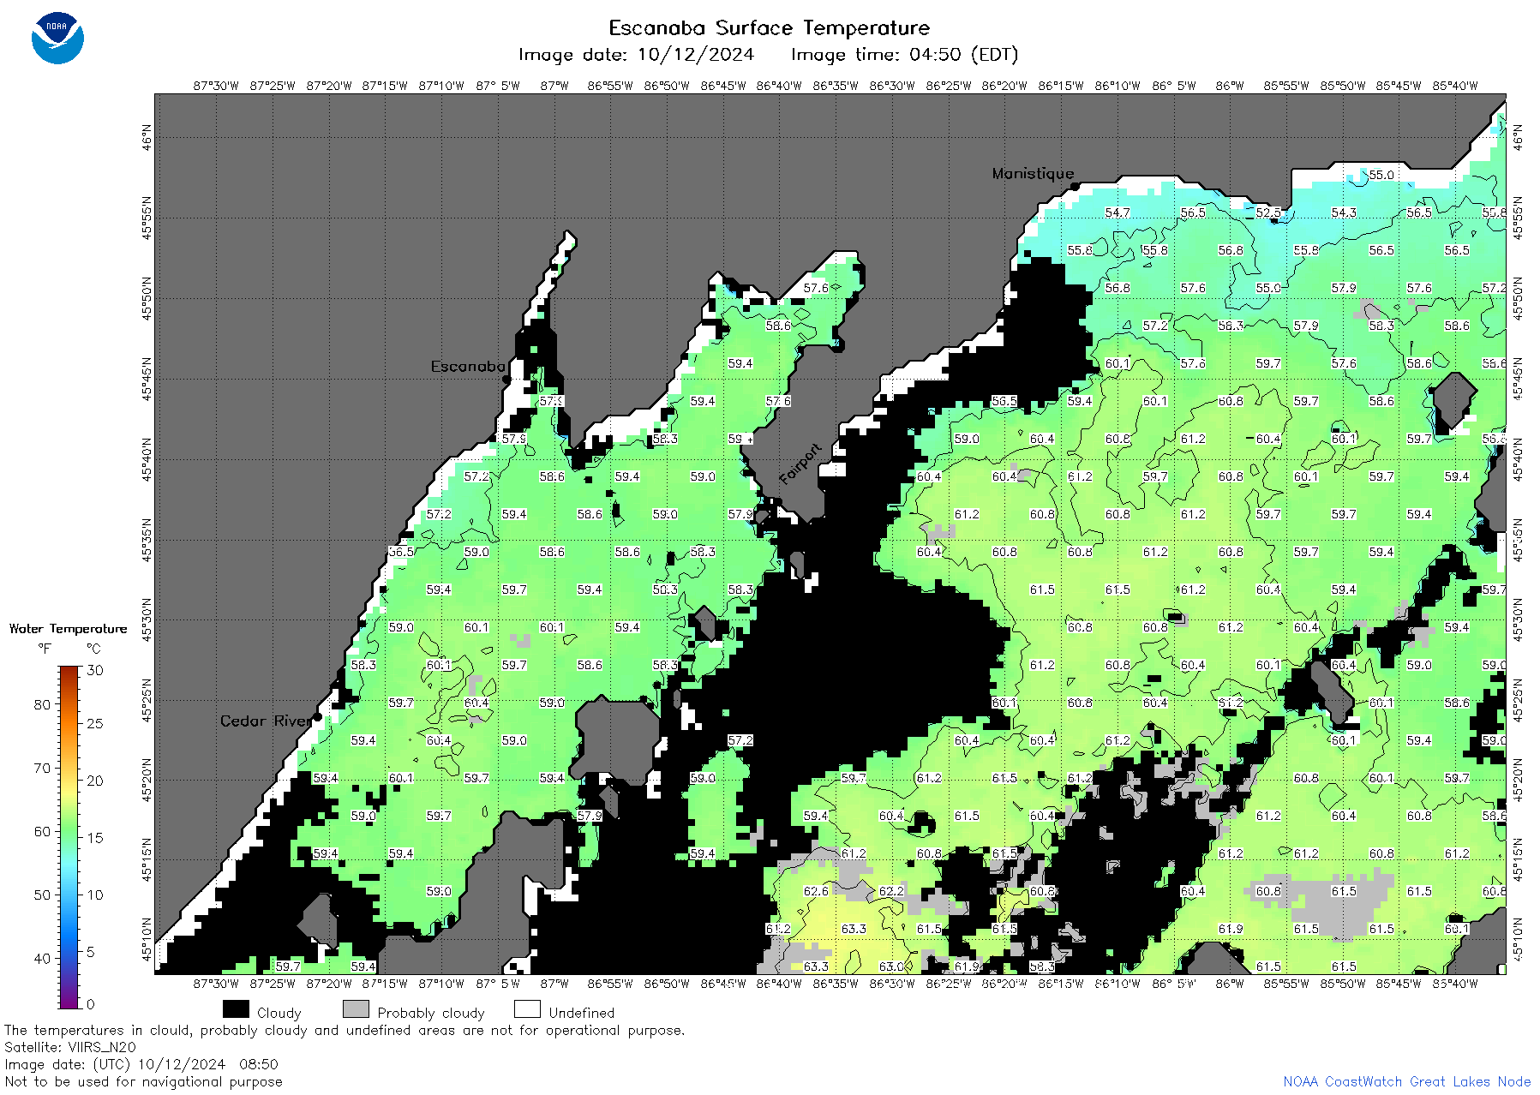
Task: Click the 52.5 temperature reading
Action: (x=1268, y=212)
